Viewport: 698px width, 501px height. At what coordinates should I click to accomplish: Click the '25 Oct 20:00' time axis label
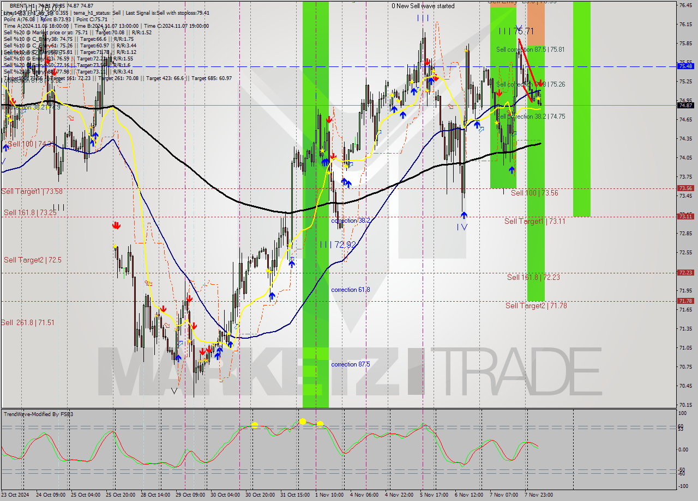[122, 495]
